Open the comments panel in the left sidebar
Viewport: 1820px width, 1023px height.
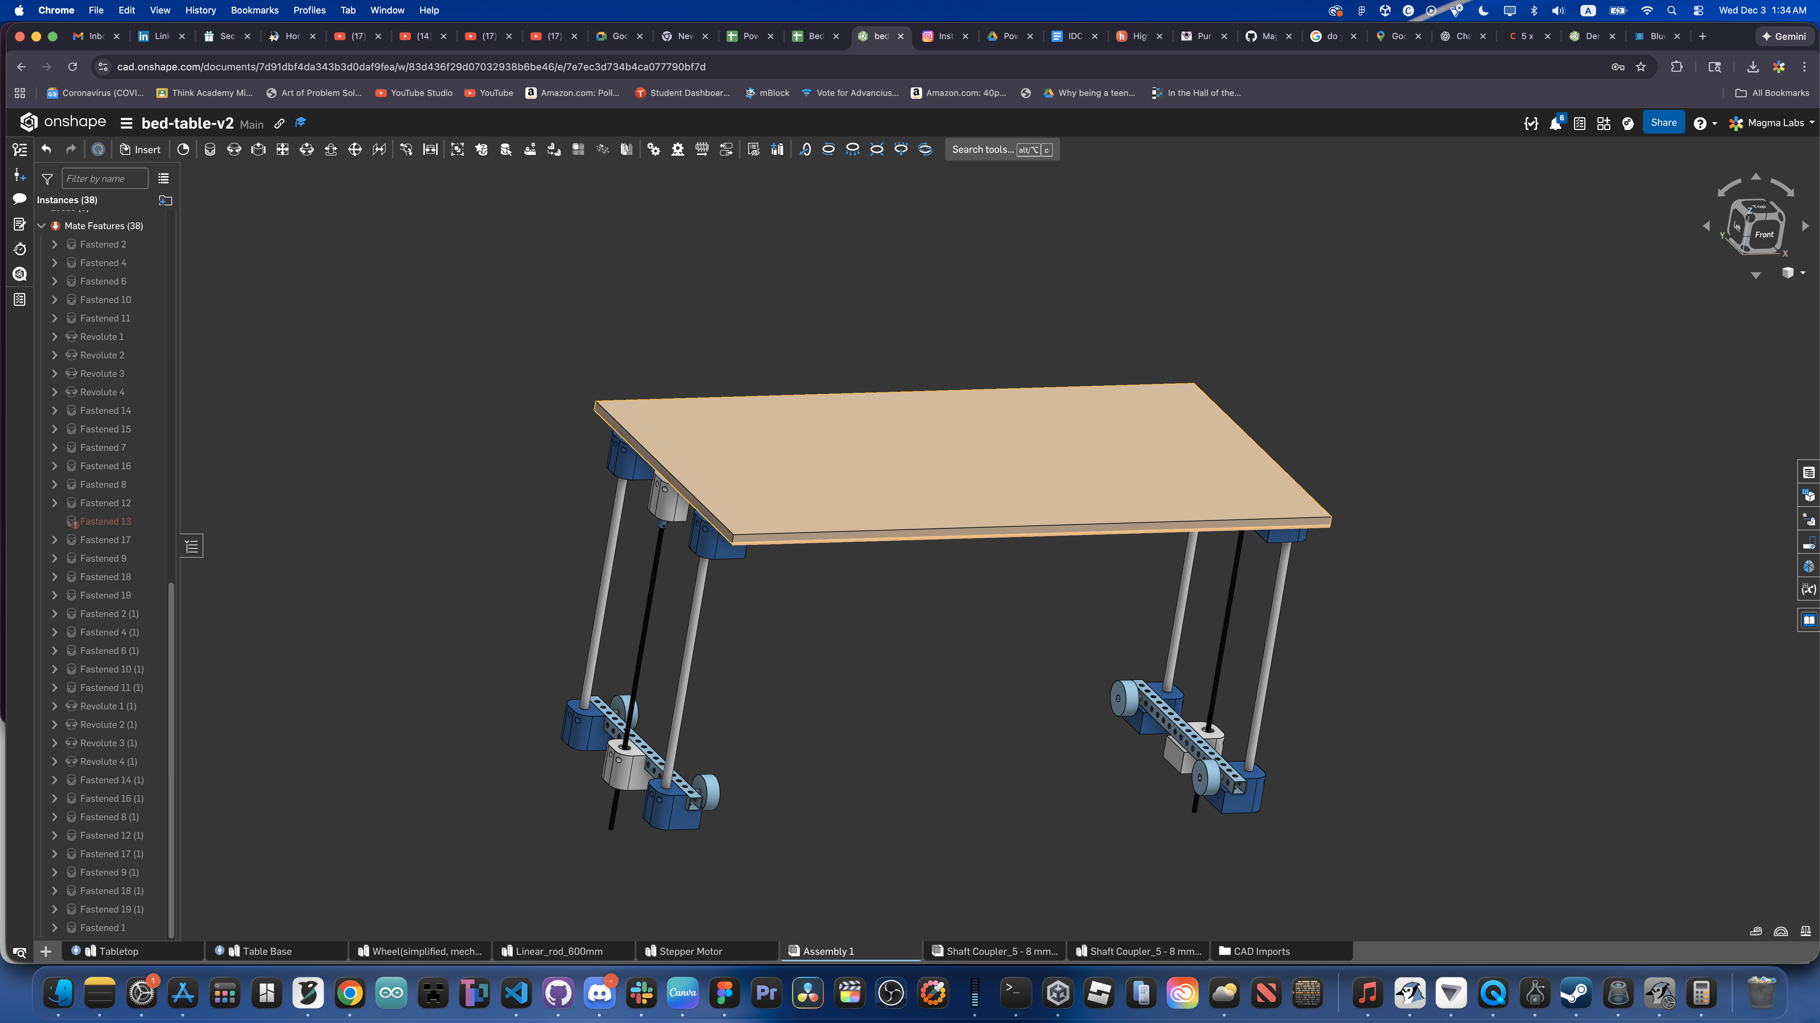tap(19, 199)
